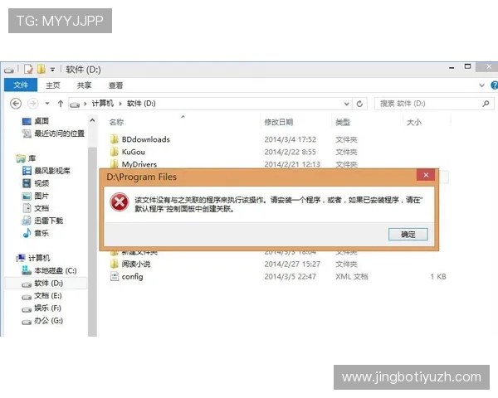Click 确定 in the error dialog
Image resolution: width=498 pixels, height=398 pixels.
coord(408,235)
